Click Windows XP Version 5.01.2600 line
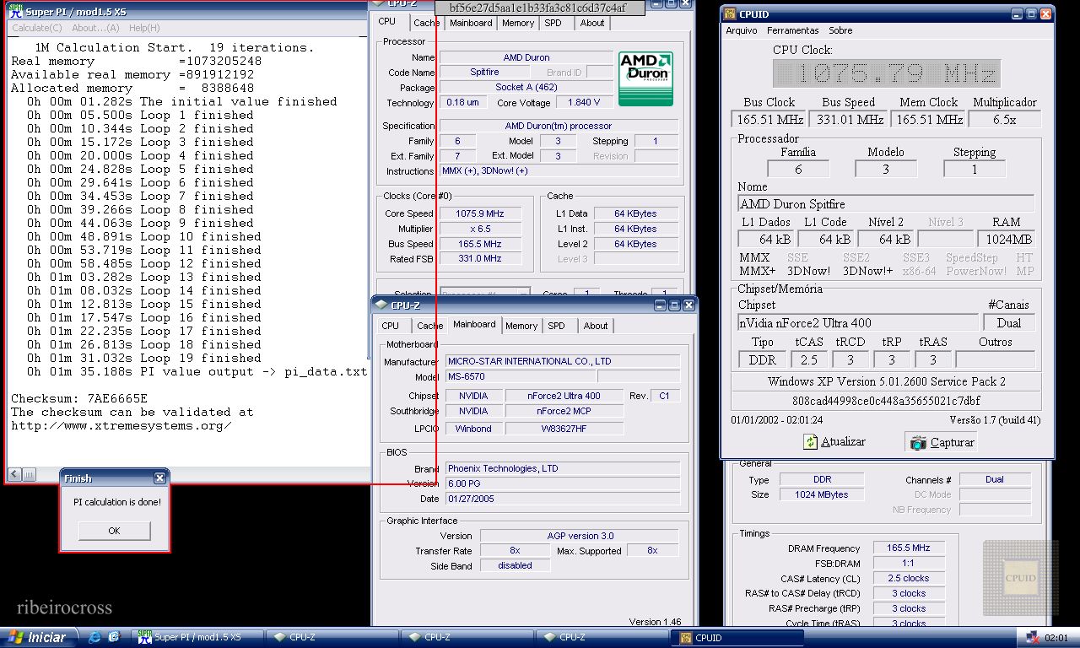 click(887, 381)
